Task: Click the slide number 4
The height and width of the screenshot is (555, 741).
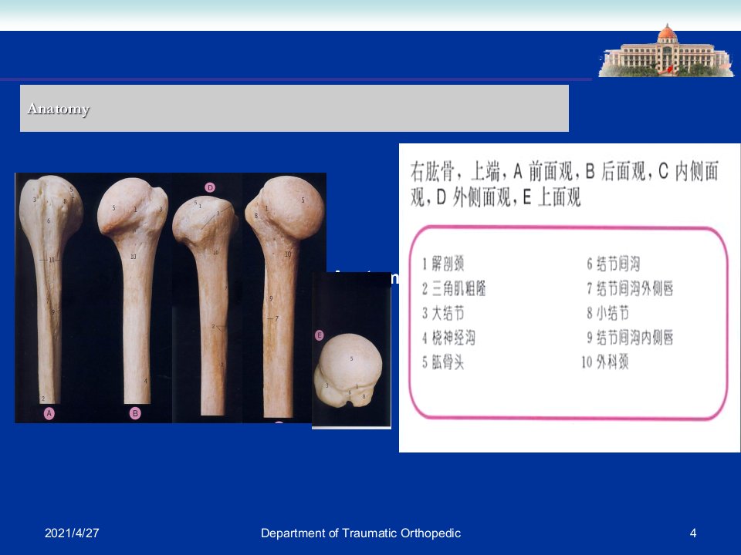Action: pyautogui.click(x=693, y=533)
